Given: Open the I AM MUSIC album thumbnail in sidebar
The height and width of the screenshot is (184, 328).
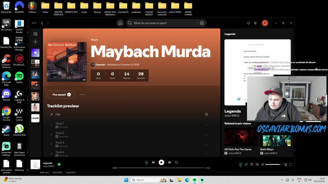Looking at the screenshot, I should tap(35, 118).
